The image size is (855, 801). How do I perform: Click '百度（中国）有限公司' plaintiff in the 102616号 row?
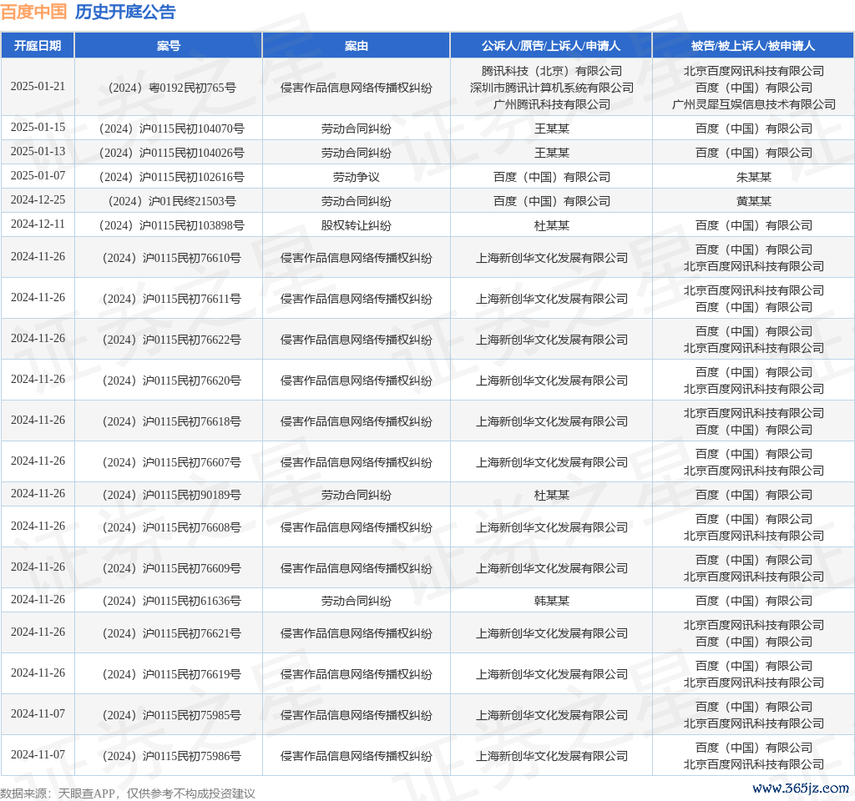coord(552,177)
